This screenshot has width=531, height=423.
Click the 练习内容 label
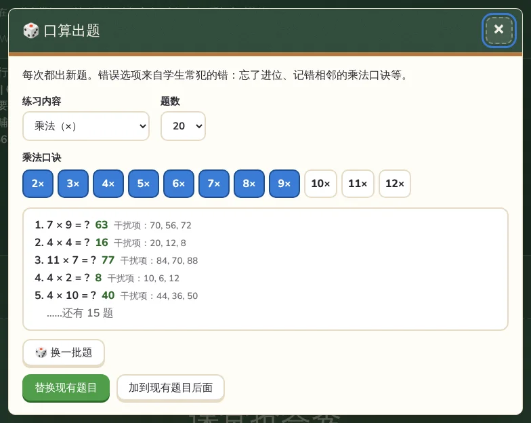point(42,101)
